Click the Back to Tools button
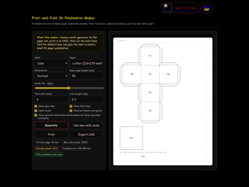This screenshot has width=249, height=187. 180,8
